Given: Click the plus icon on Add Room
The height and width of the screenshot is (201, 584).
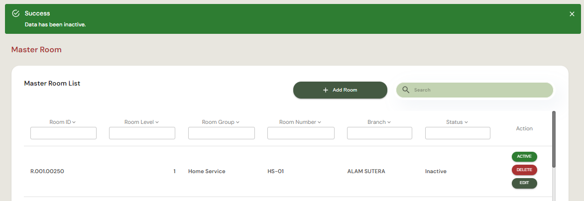Looking at the screenshot, I should [x=326, y=90].
